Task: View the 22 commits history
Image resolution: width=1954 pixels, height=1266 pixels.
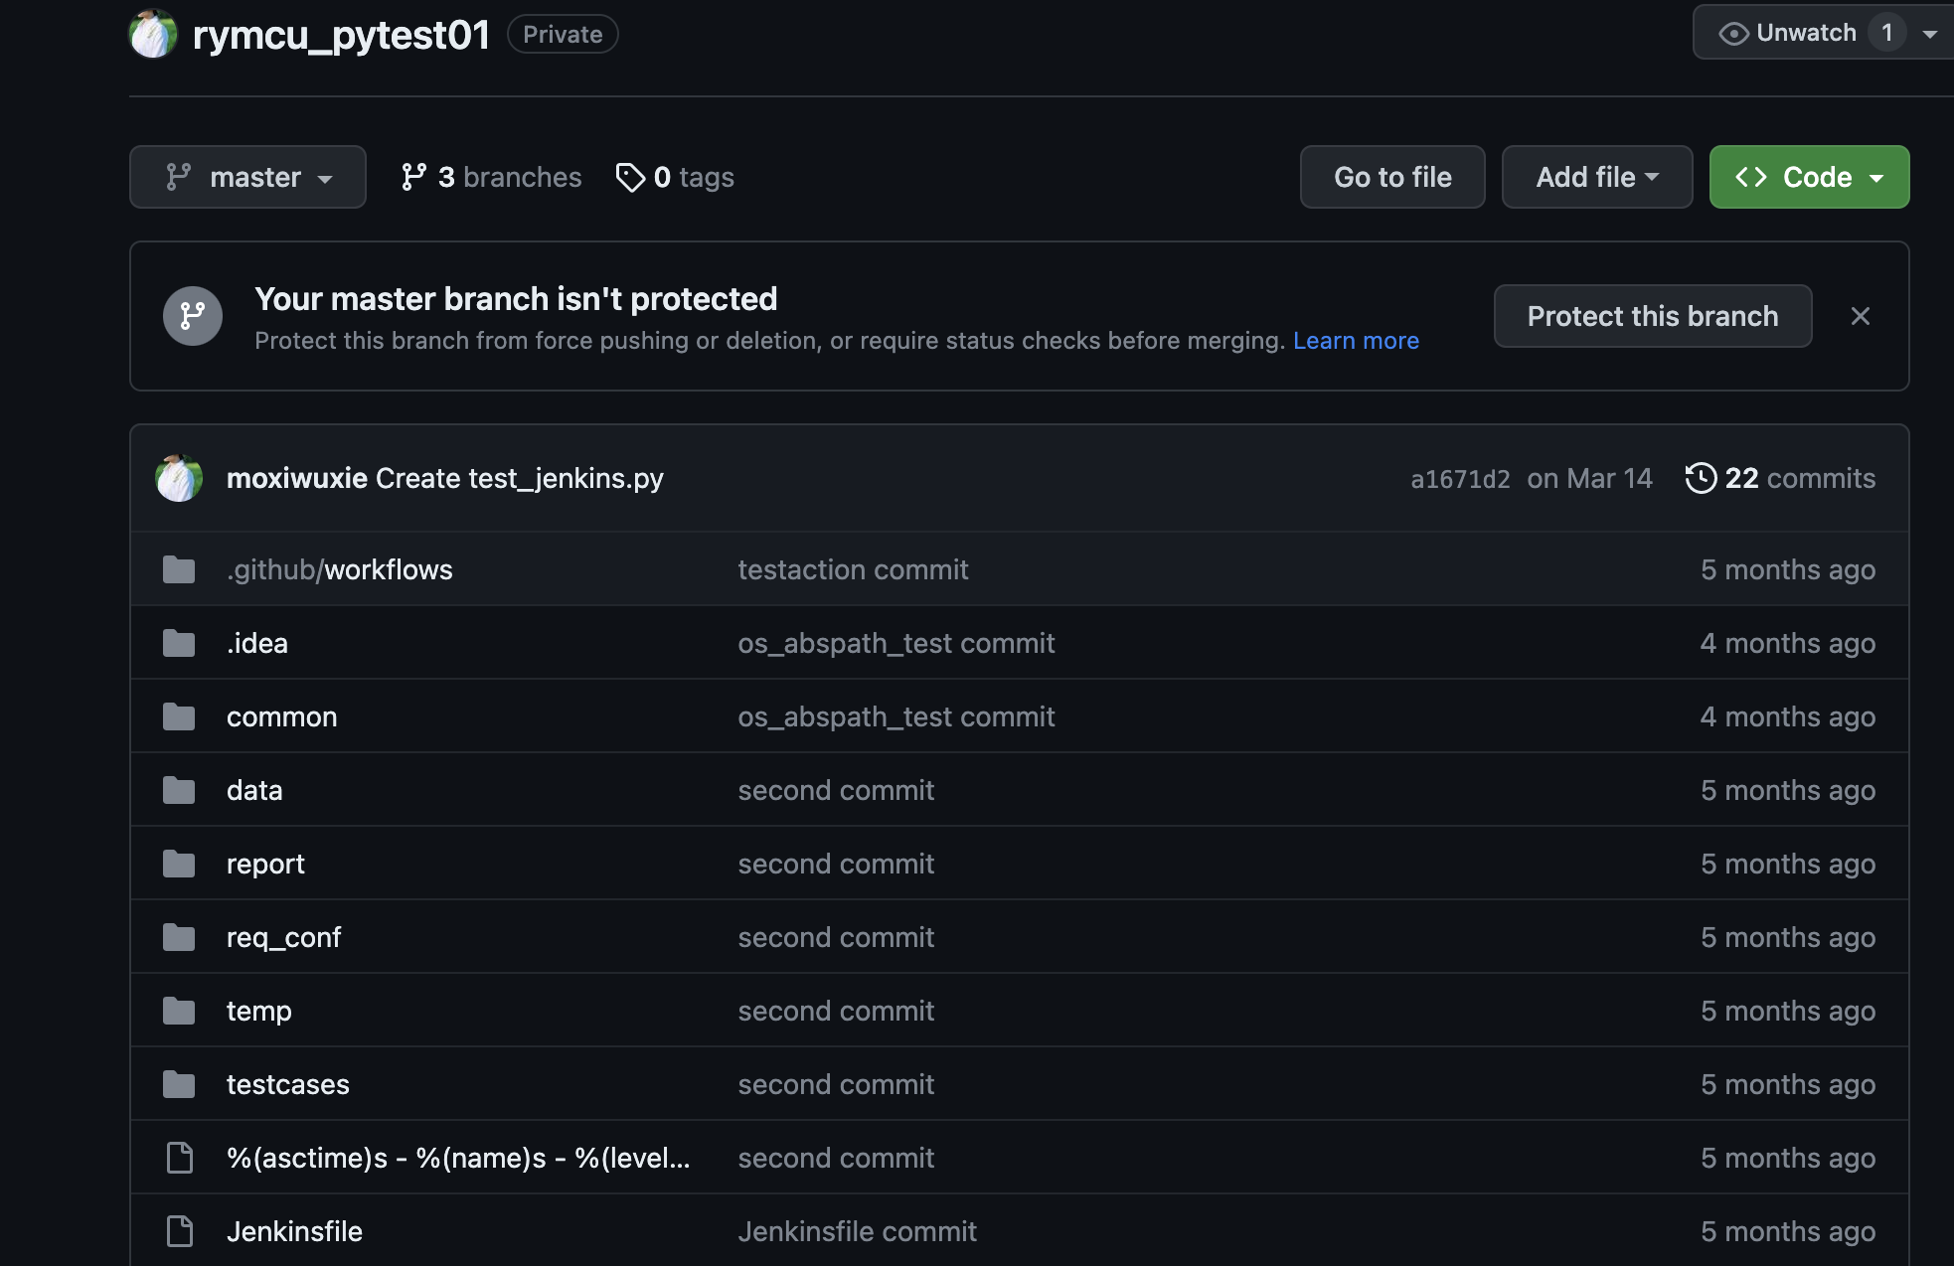Action: point(1781,478)
